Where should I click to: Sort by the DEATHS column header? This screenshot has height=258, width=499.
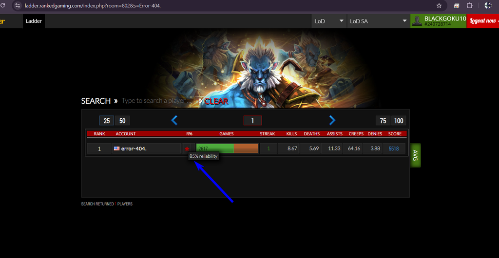(312, 134)
